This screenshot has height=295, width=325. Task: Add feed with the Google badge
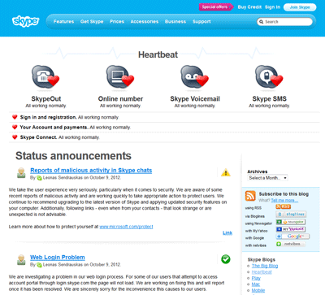(x=292, y=236)
